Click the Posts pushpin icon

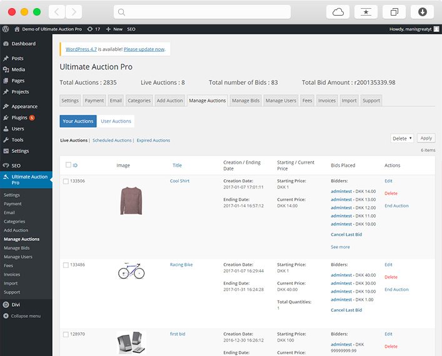[x=6, y=58]
